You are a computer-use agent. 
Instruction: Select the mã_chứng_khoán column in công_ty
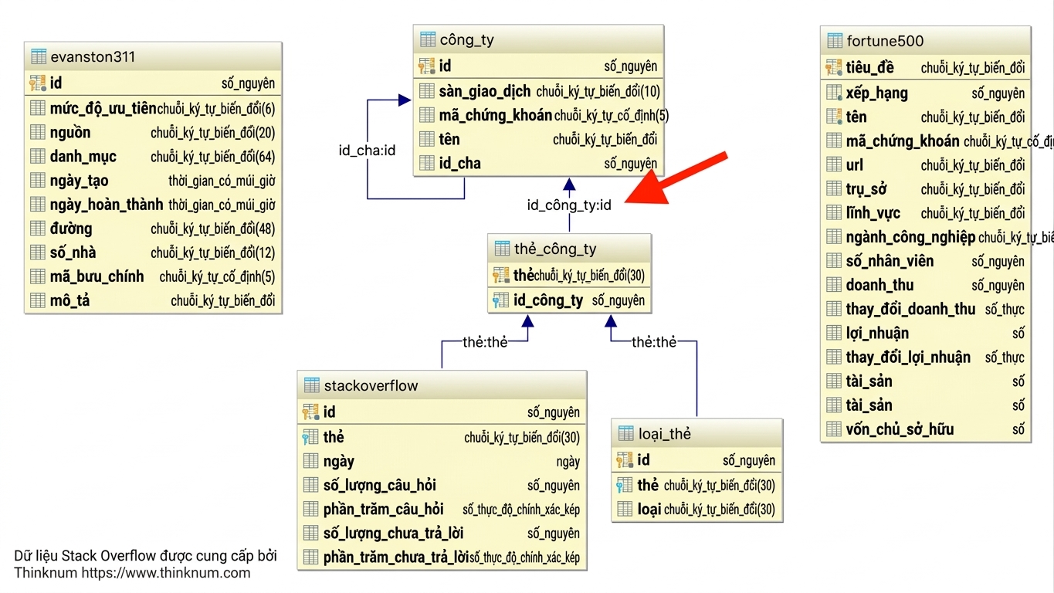click(496, 115)
